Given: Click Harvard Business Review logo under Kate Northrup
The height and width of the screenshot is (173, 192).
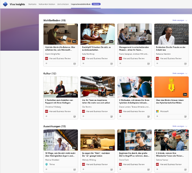Looking at the screenshot, I should pos(83,58).
